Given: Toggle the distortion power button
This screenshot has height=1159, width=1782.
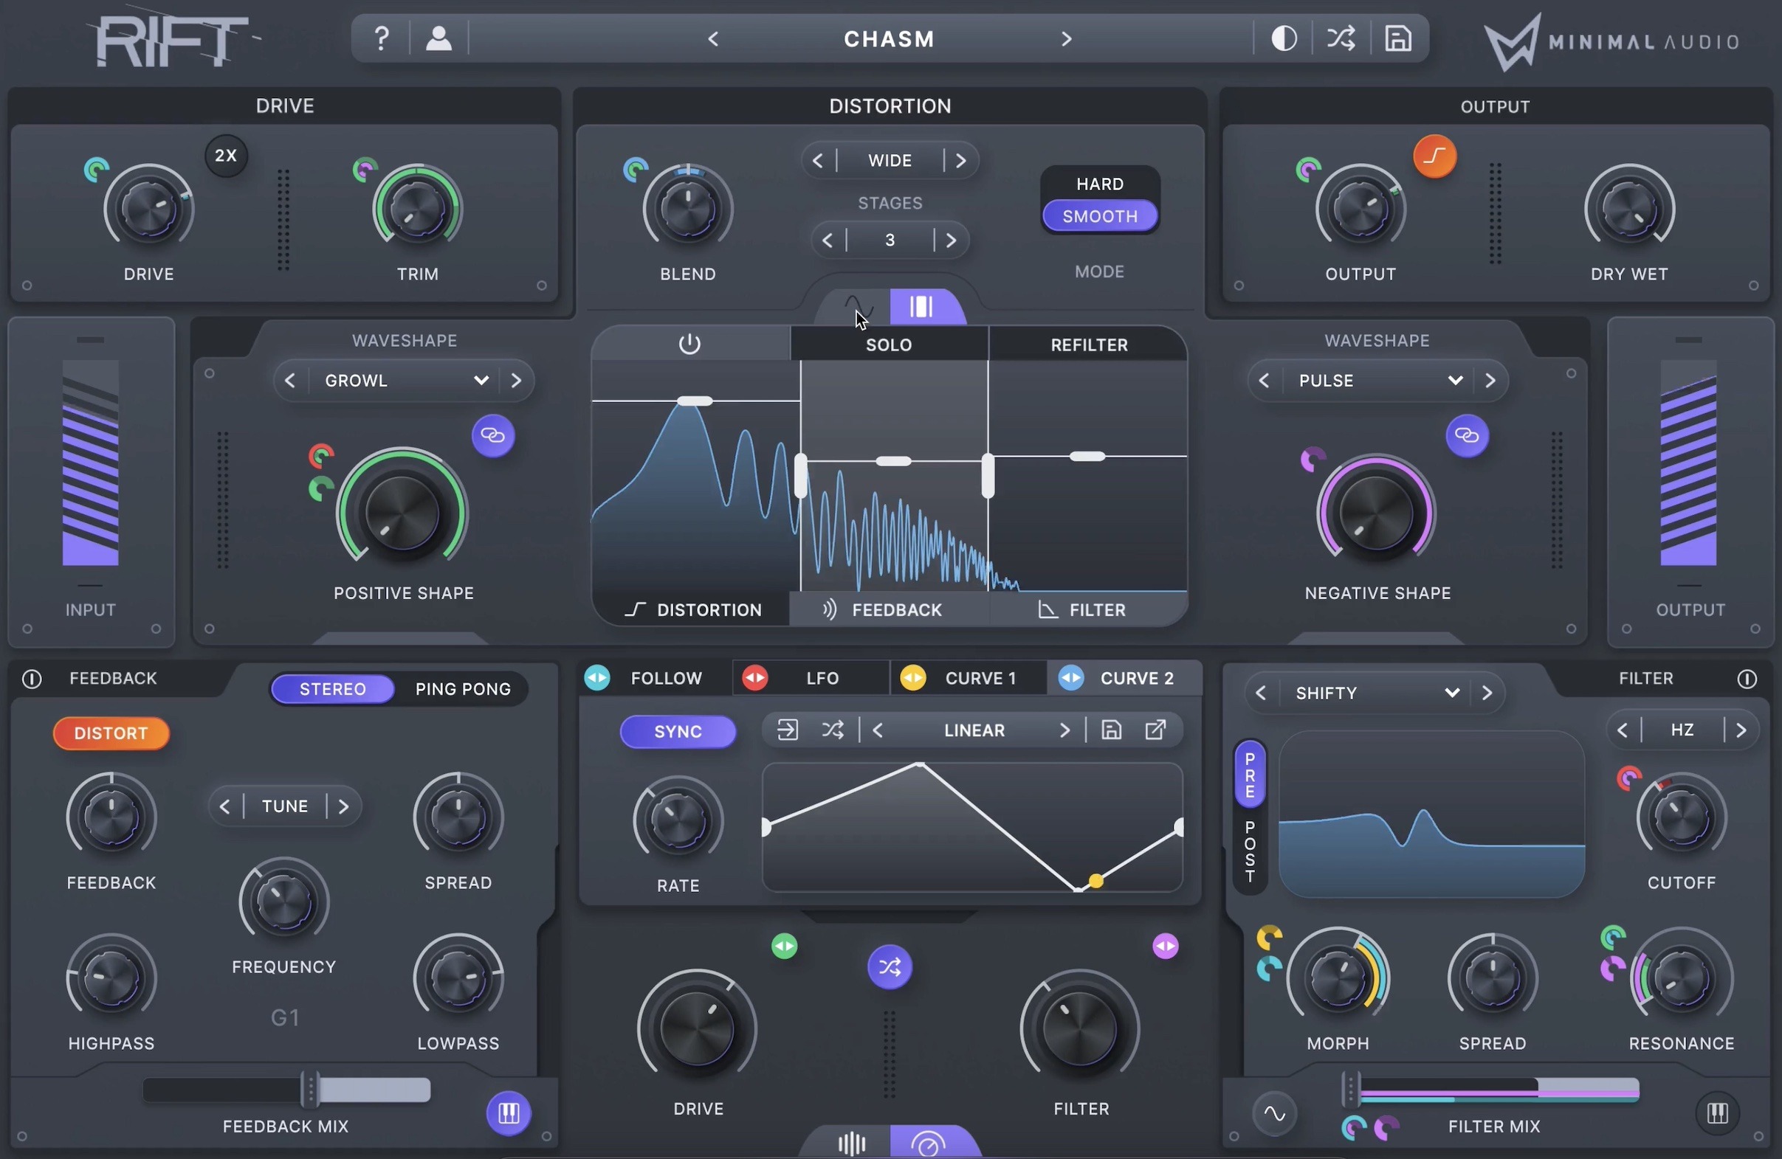Looking at the screenshot, I should [689, 345].
